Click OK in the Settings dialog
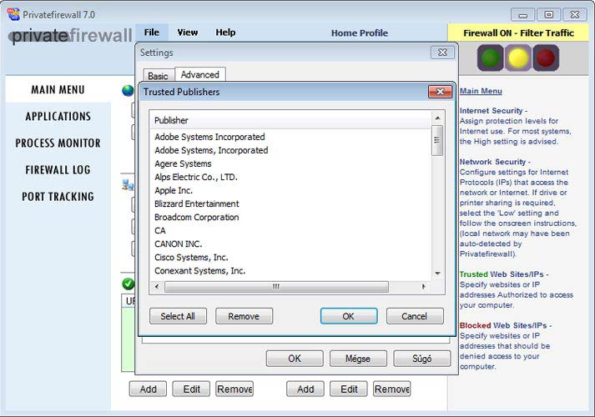595x417 pixels. click(295, 359)
